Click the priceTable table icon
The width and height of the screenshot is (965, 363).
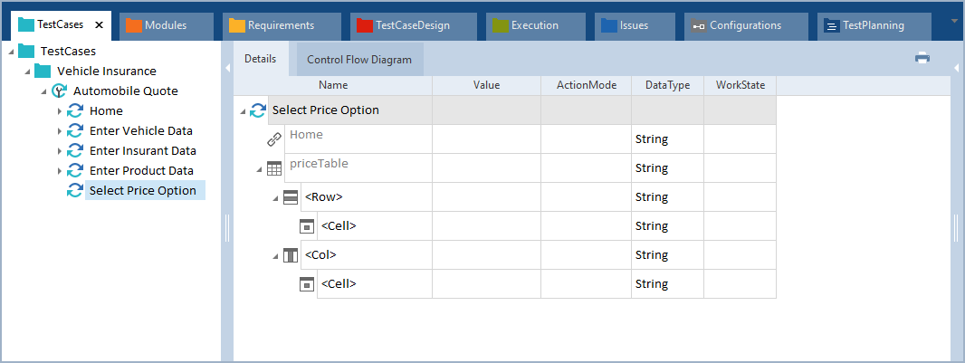click(274, 168)
